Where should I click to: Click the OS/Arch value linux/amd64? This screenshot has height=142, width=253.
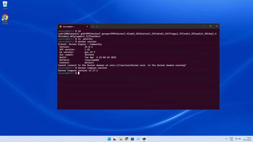coord(92,60)
